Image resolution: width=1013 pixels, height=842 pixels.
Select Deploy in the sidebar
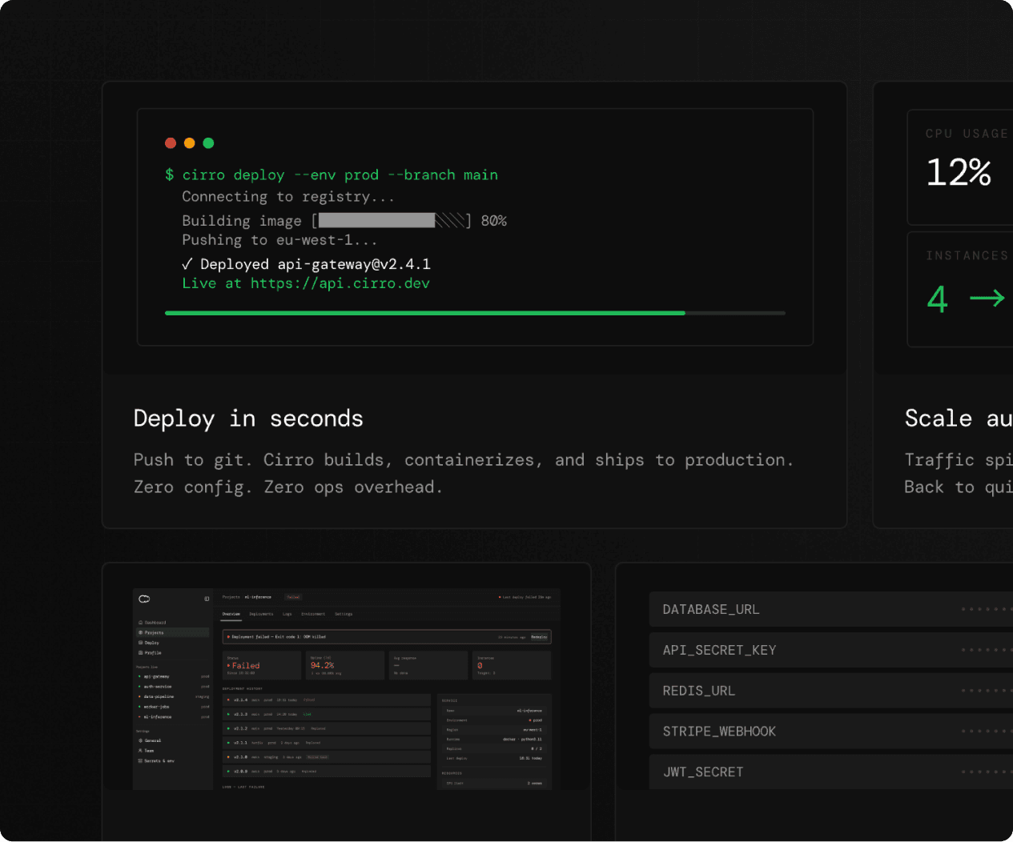click(x=151, y=643)
